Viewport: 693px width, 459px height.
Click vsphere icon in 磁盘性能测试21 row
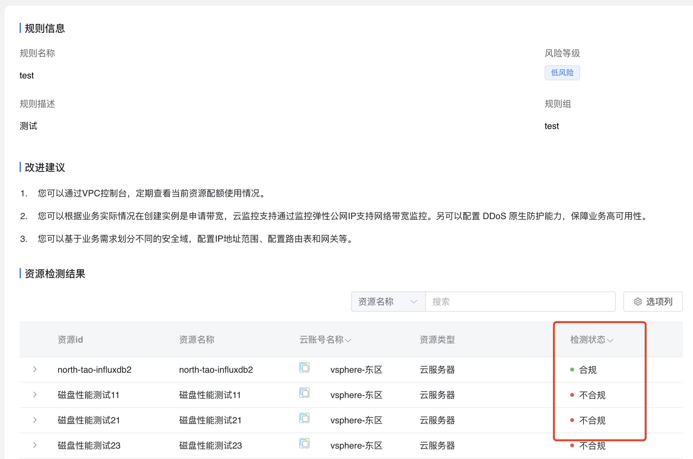(304, 418)
